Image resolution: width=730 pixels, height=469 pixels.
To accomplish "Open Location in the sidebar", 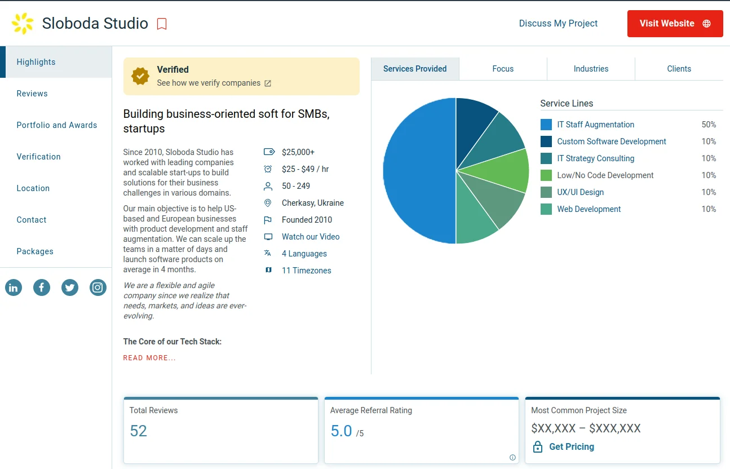I will pos(56,188).
